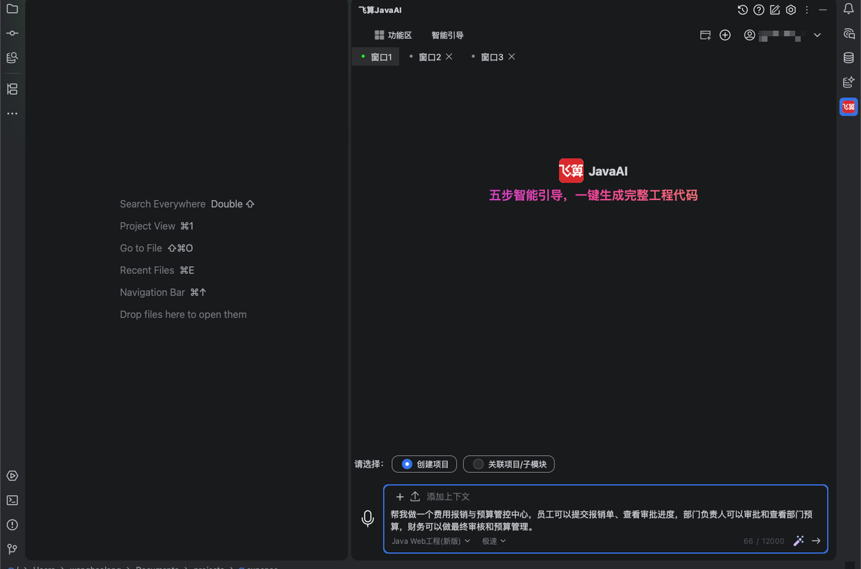Screen dimensions: 861x569
Task: Send the prompt with arrow icon
Action: coord(816,541)
